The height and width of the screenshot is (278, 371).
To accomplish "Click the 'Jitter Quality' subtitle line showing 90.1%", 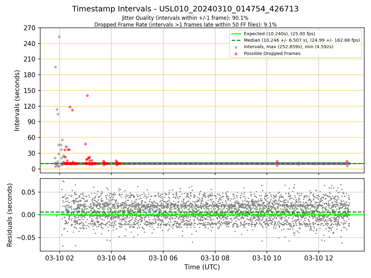I will [185, 18].
